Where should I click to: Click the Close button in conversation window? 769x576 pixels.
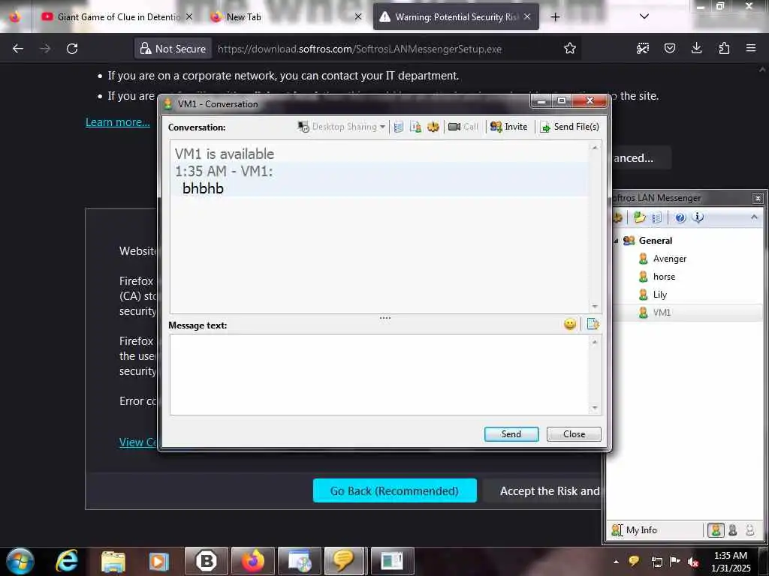click(x=574, y=434)
